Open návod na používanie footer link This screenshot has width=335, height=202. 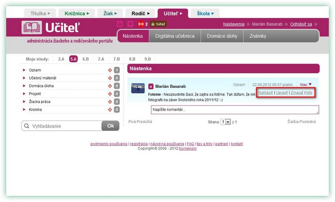tap(167, 144)
